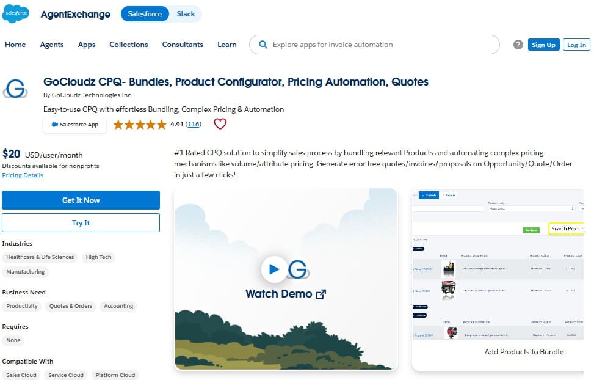
Task: Go to the Collections menu item
Action: pos(129,45)
